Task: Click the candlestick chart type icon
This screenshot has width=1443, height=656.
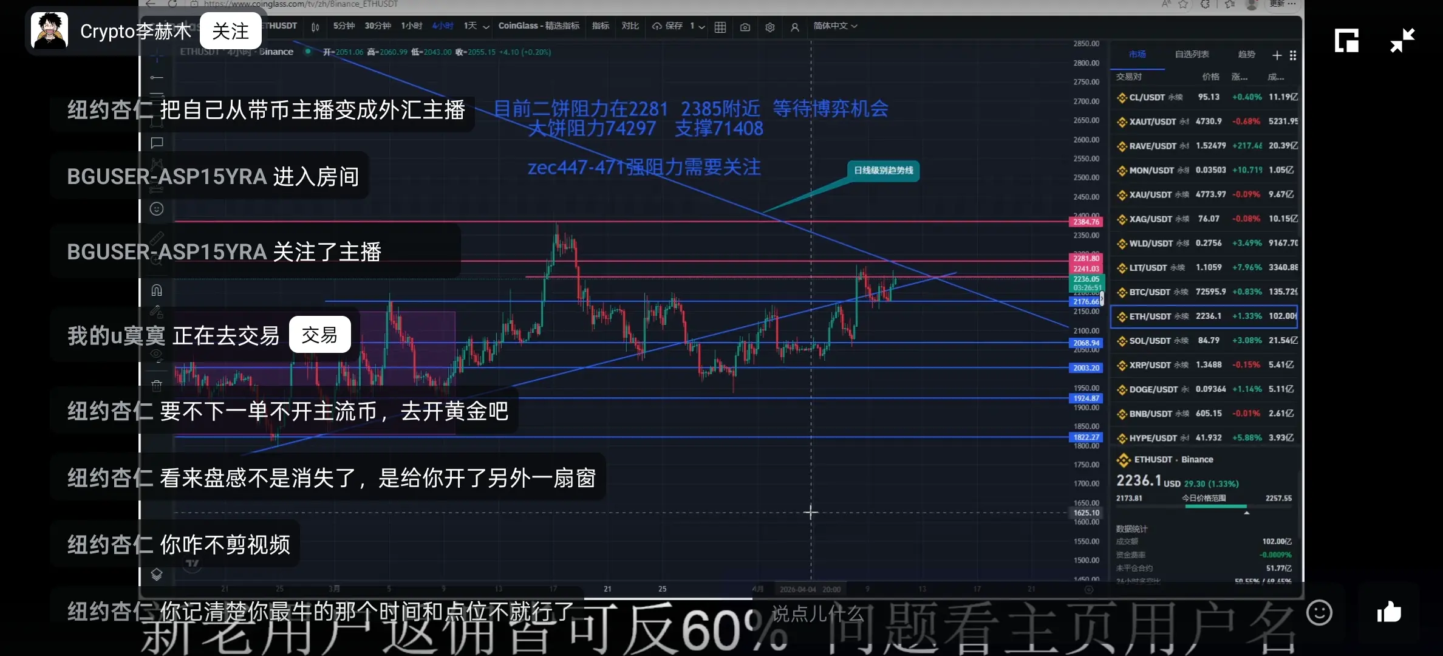Action: point(315,27)
